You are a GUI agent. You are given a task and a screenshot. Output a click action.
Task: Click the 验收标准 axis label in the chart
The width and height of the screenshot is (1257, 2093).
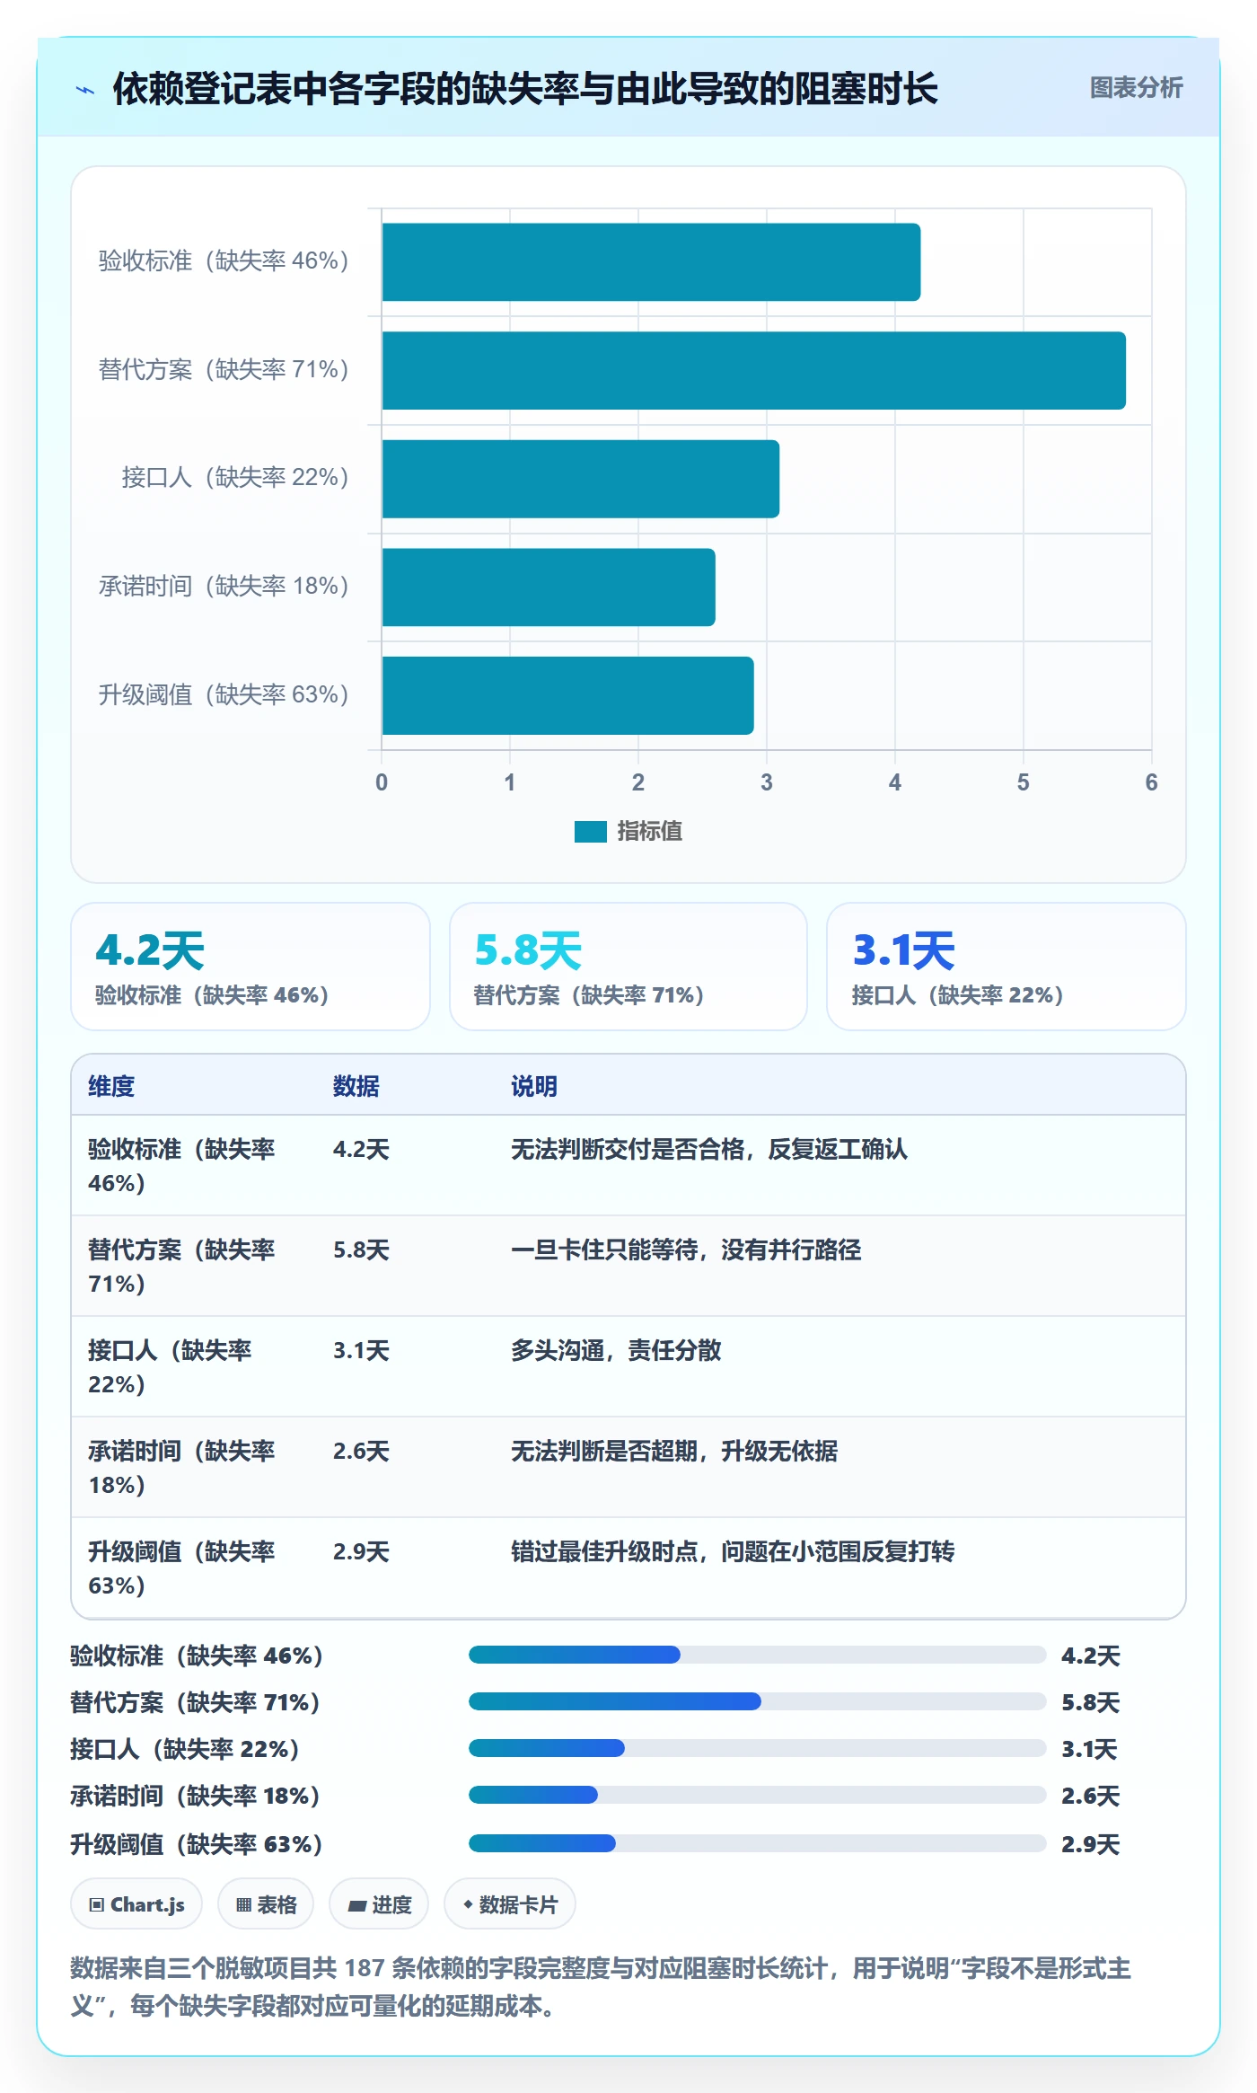(x=224, y=261)
